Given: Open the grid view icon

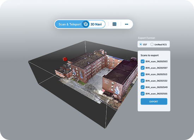Looking at the screenshot, I should pyautogui.click(x=114, y=24).
